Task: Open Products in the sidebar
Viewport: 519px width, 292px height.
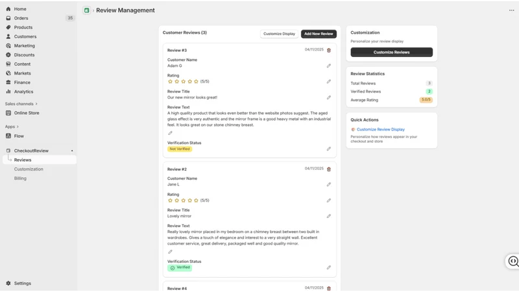Action: [x=23, y=27]
